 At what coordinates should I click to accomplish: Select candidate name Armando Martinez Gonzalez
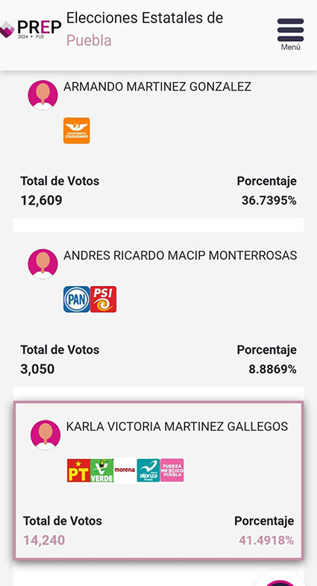coord(157,87)
